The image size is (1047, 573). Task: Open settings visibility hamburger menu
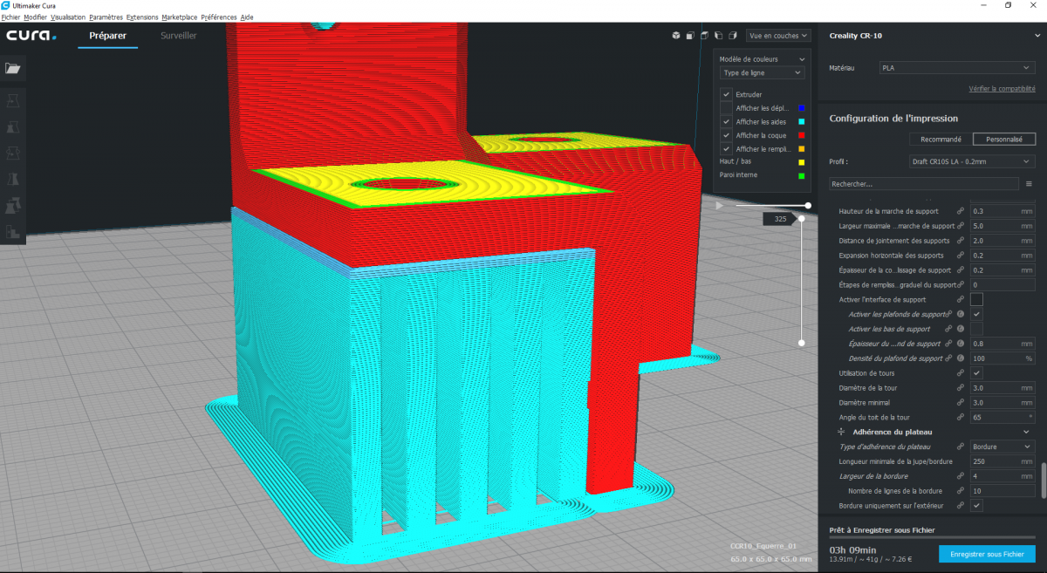(1029, 184)
